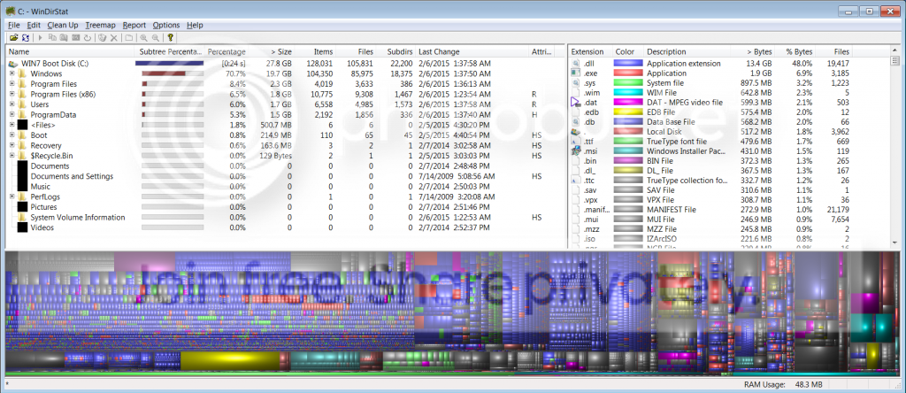The image size is (906, 393).
Task: Click the .msi installer file type icon
Action: coord(575,151)
